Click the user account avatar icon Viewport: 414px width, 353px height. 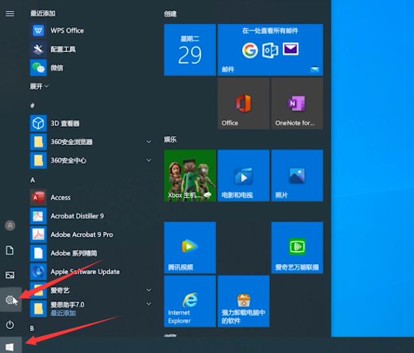click(10, 226)
